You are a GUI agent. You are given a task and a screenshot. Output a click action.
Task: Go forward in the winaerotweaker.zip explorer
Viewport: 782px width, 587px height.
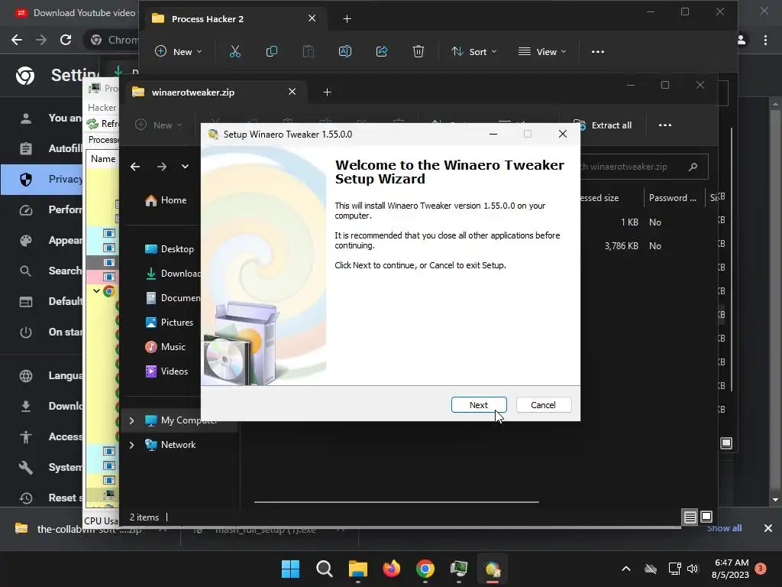[x=162, y=167]
